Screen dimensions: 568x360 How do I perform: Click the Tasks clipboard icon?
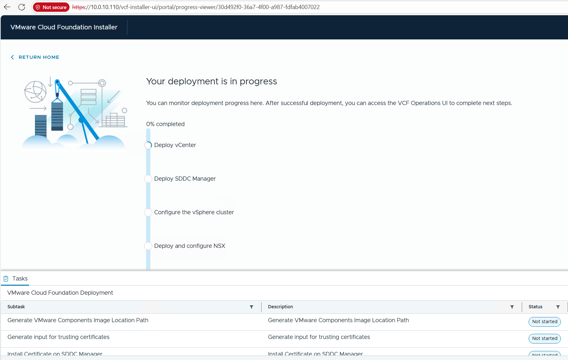(6, 279)
